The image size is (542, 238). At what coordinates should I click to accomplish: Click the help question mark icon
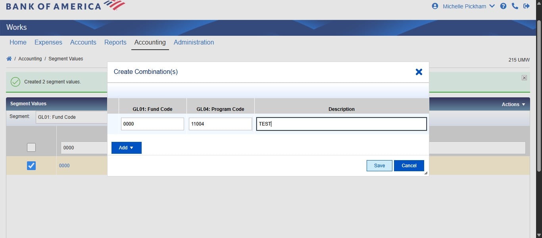(503, 6)
